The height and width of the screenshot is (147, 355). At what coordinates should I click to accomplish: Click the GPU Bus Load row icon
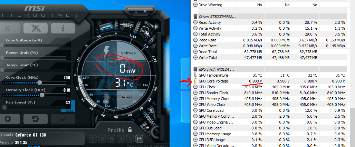click(195, 128)
